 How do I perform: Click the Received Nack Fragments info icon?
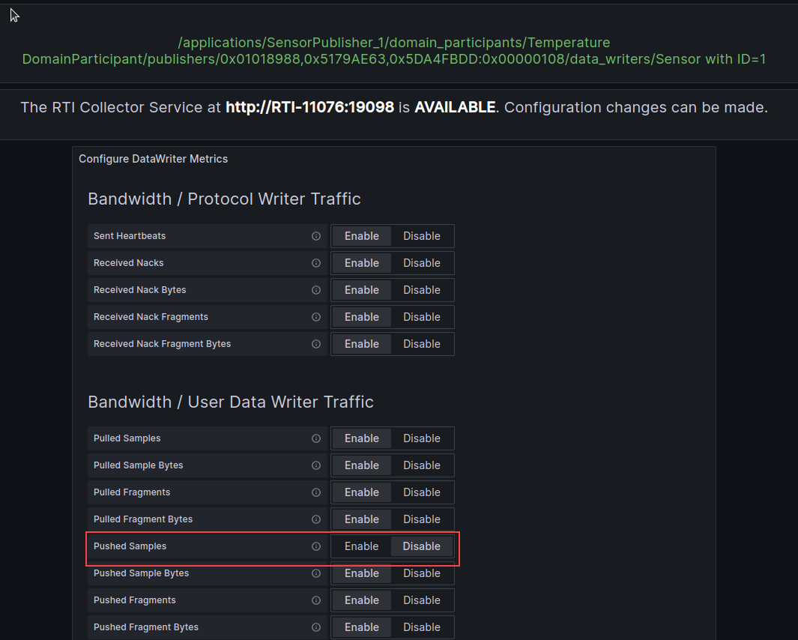[x=315, y=316]
